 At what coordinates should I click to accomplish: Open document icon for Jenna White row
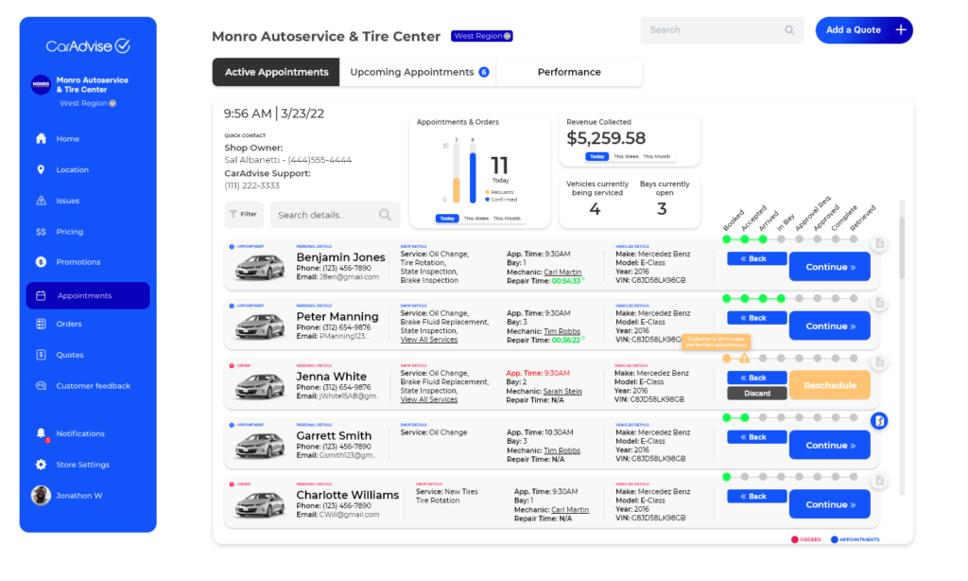tap(879, 362)
